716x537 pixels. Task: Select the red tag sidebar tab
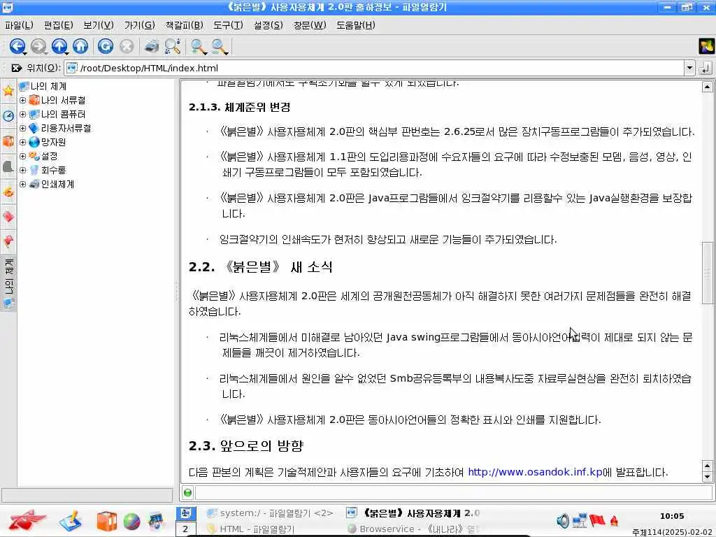coord(8,217)
